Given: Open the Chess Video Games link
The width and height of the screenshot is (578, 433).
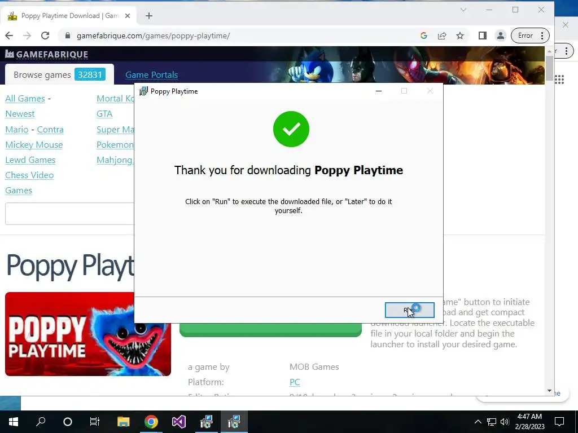Looking at the screenshot, I should click(x=29, y=183).
